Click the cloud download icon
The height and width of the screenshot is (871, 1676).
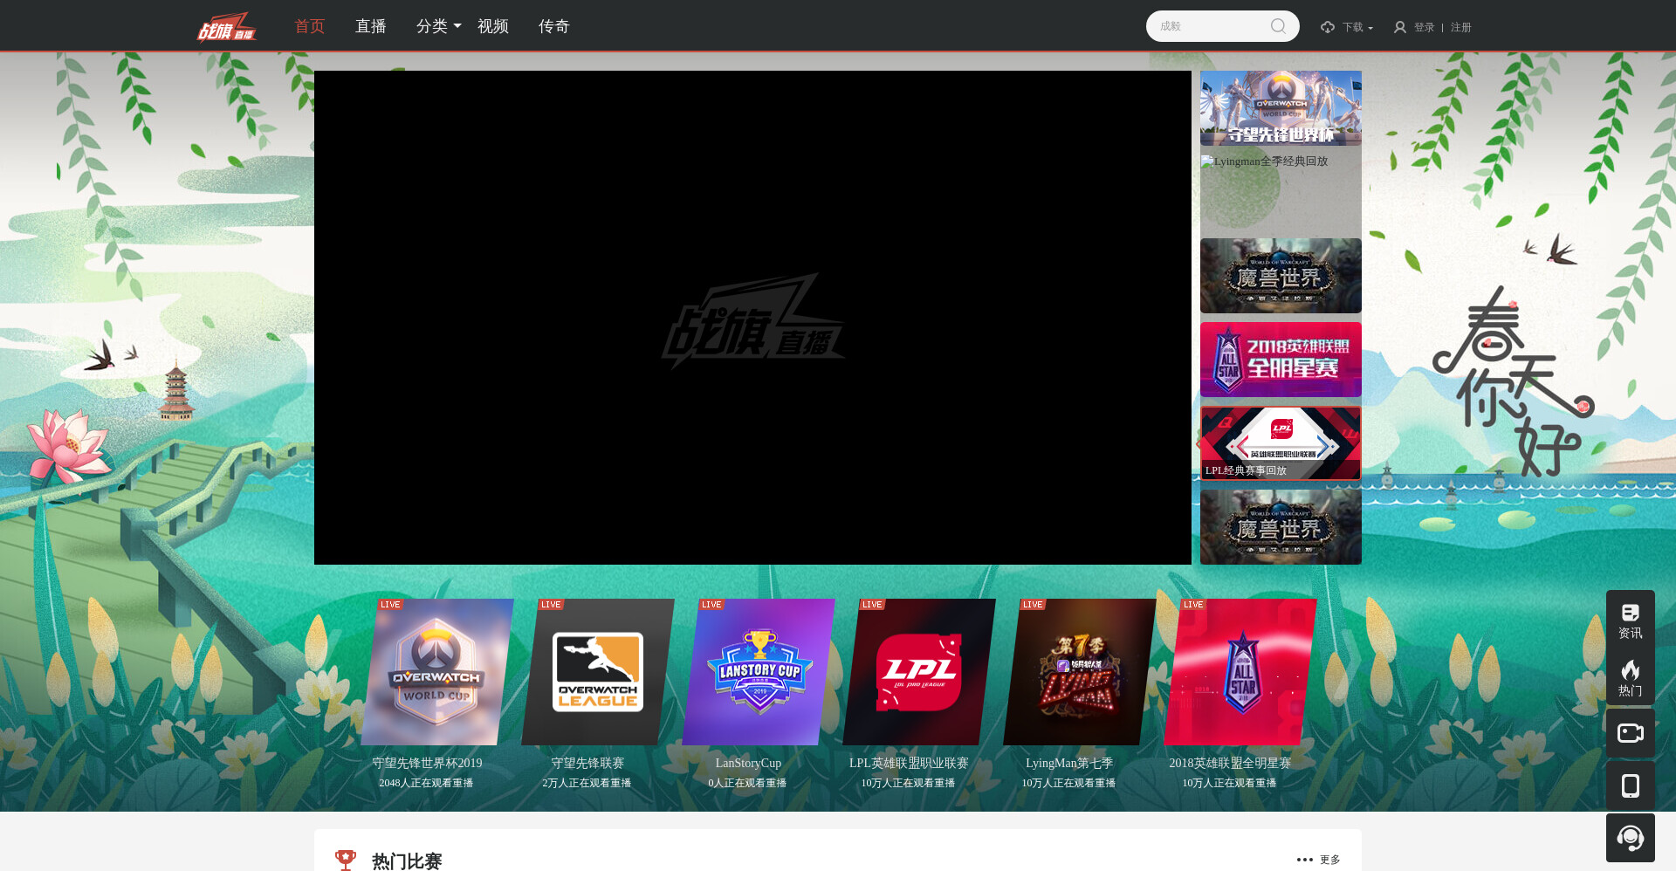[1328, 27]
